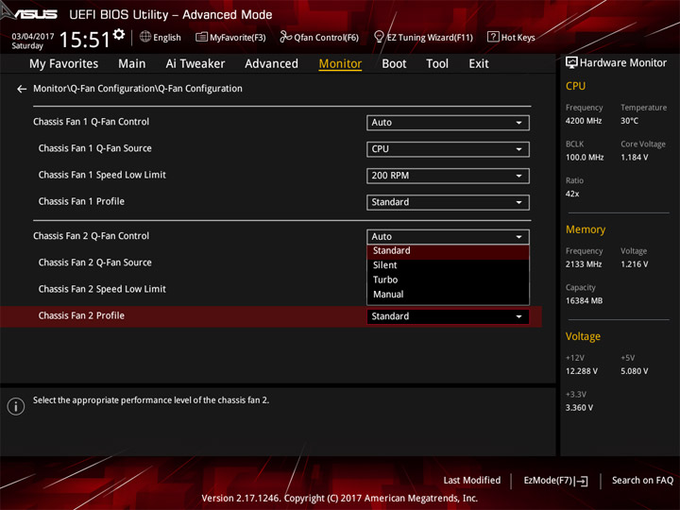This screenshot has width=680, height=510.
Task: Open Chassis Fan 1 Speed Low Limit dropdown
Action: point(448,176)
